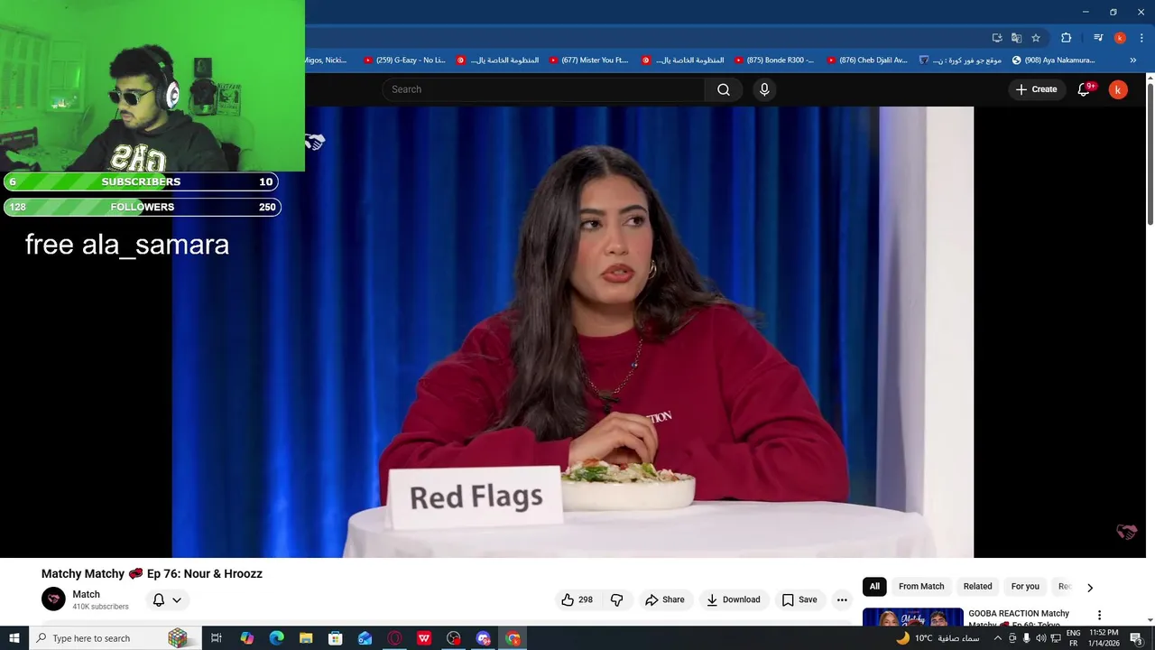Switch to Chrome in the taskbar
Image resolution: width=1155 pixels, height=650 pixels.
click(513, 638)
